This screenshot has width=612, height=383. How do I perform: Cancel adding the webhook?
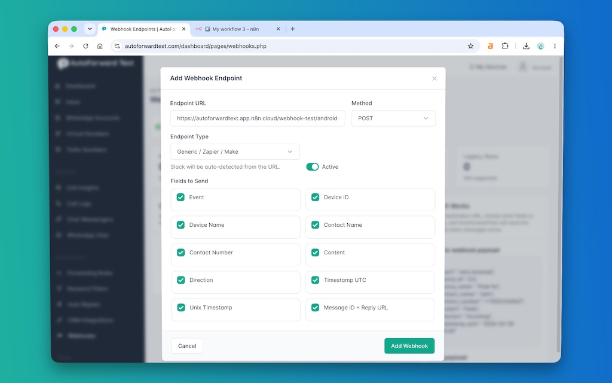(x=187, y=346)
